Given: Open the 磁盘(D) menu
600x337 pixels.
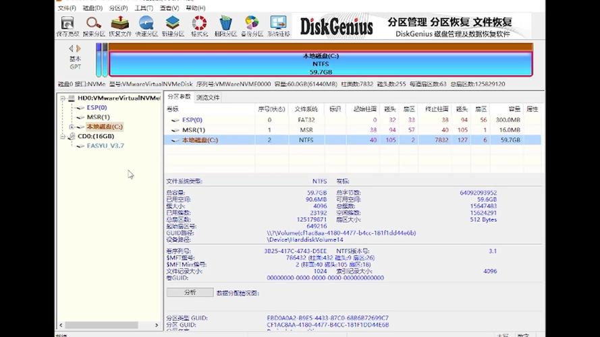Looking at the screenshot, I should [92, 8].
